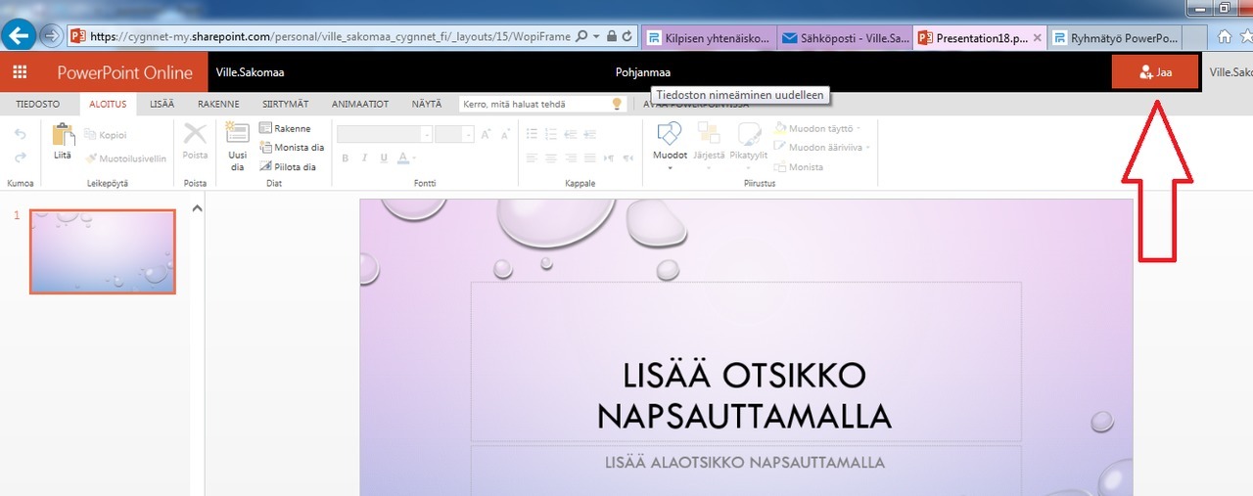Image resolution: width=1253 pixels, height=496 pixels.
Task: Open the TIEDOSTO file tab
Action: pyautogui.click(x=38, y=104)
